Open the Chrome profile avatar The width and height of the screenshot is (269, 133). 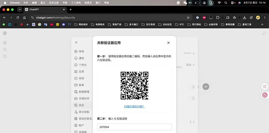[258, 18]
